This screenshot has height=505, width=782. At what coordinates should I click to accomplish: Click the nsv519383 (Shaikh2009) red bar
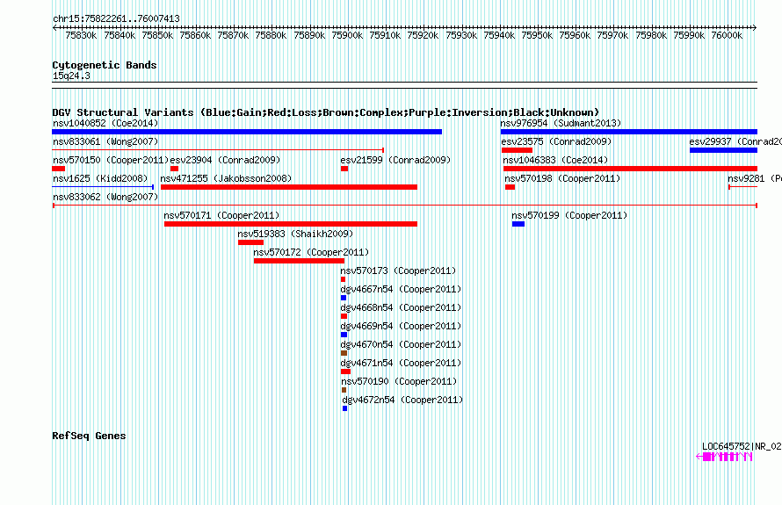tap(250, 242)
